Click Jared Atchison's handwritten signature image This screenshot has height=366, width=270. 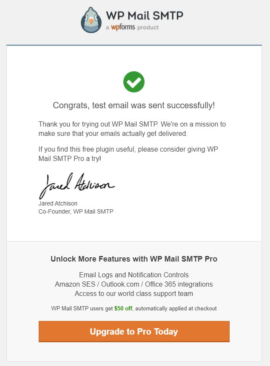pos(77,186)
